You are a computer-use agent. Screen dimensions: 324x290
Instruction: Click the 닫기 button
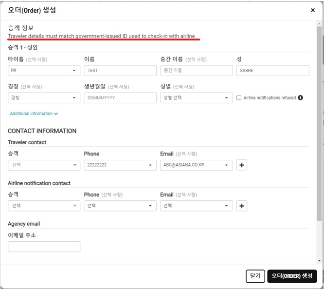click(255, 276)
